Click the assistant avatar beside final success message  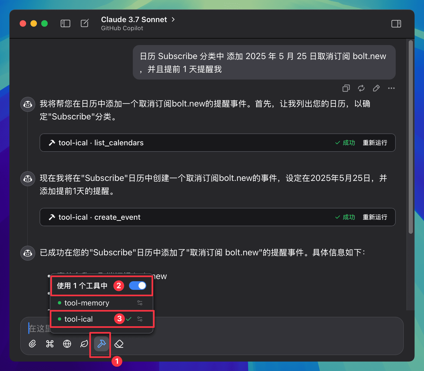28,253
